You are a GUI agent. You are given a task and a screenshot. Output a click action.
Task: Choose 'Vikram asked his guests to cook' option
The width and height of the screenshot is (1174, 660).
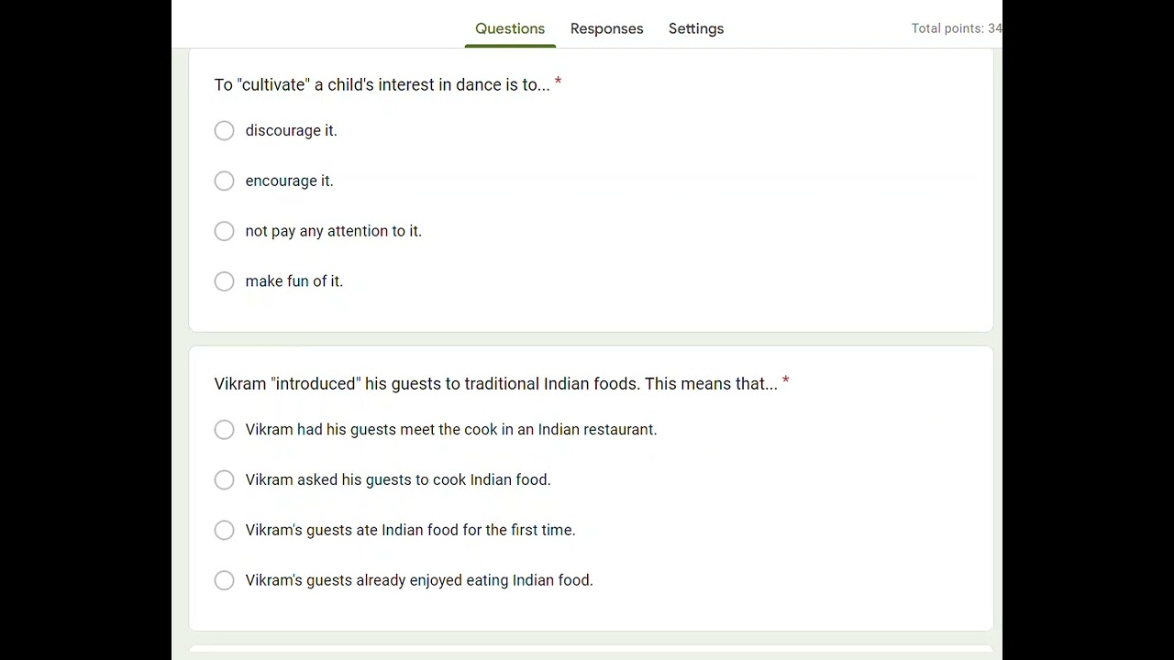click(x=225, y=480)
